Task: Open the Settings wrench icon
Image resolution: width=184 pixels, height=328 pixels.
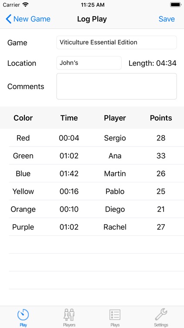Action: tap(161, 314)
